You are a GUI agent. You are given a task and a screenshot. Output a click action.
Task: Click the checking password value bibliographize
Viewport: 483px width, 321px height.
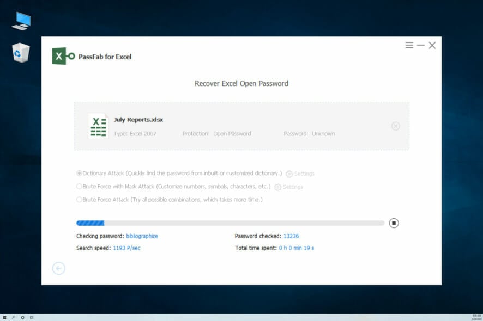pos(142,236)
